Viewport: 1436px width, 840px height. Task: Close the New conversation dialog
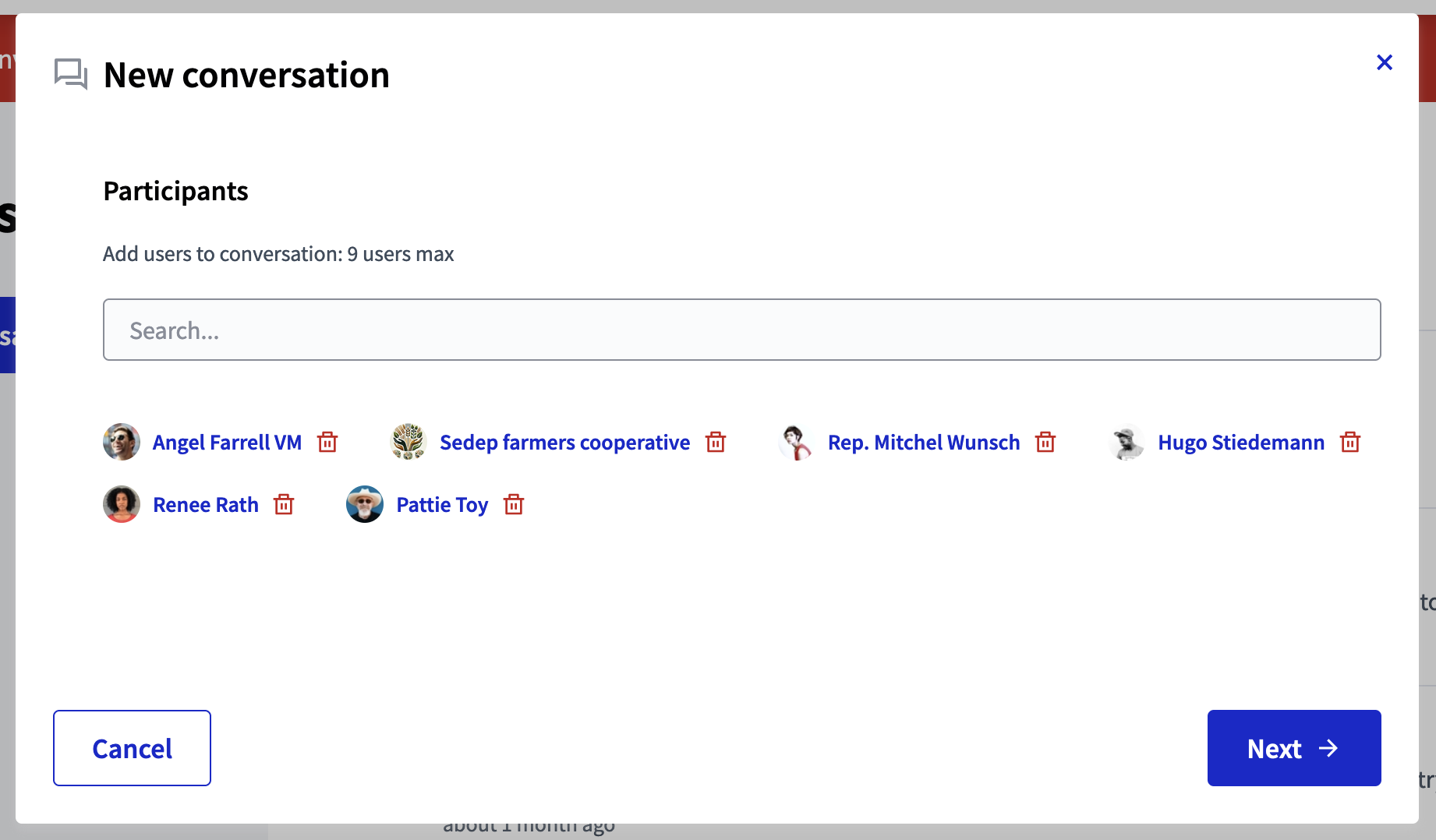tap(1385, 62)
